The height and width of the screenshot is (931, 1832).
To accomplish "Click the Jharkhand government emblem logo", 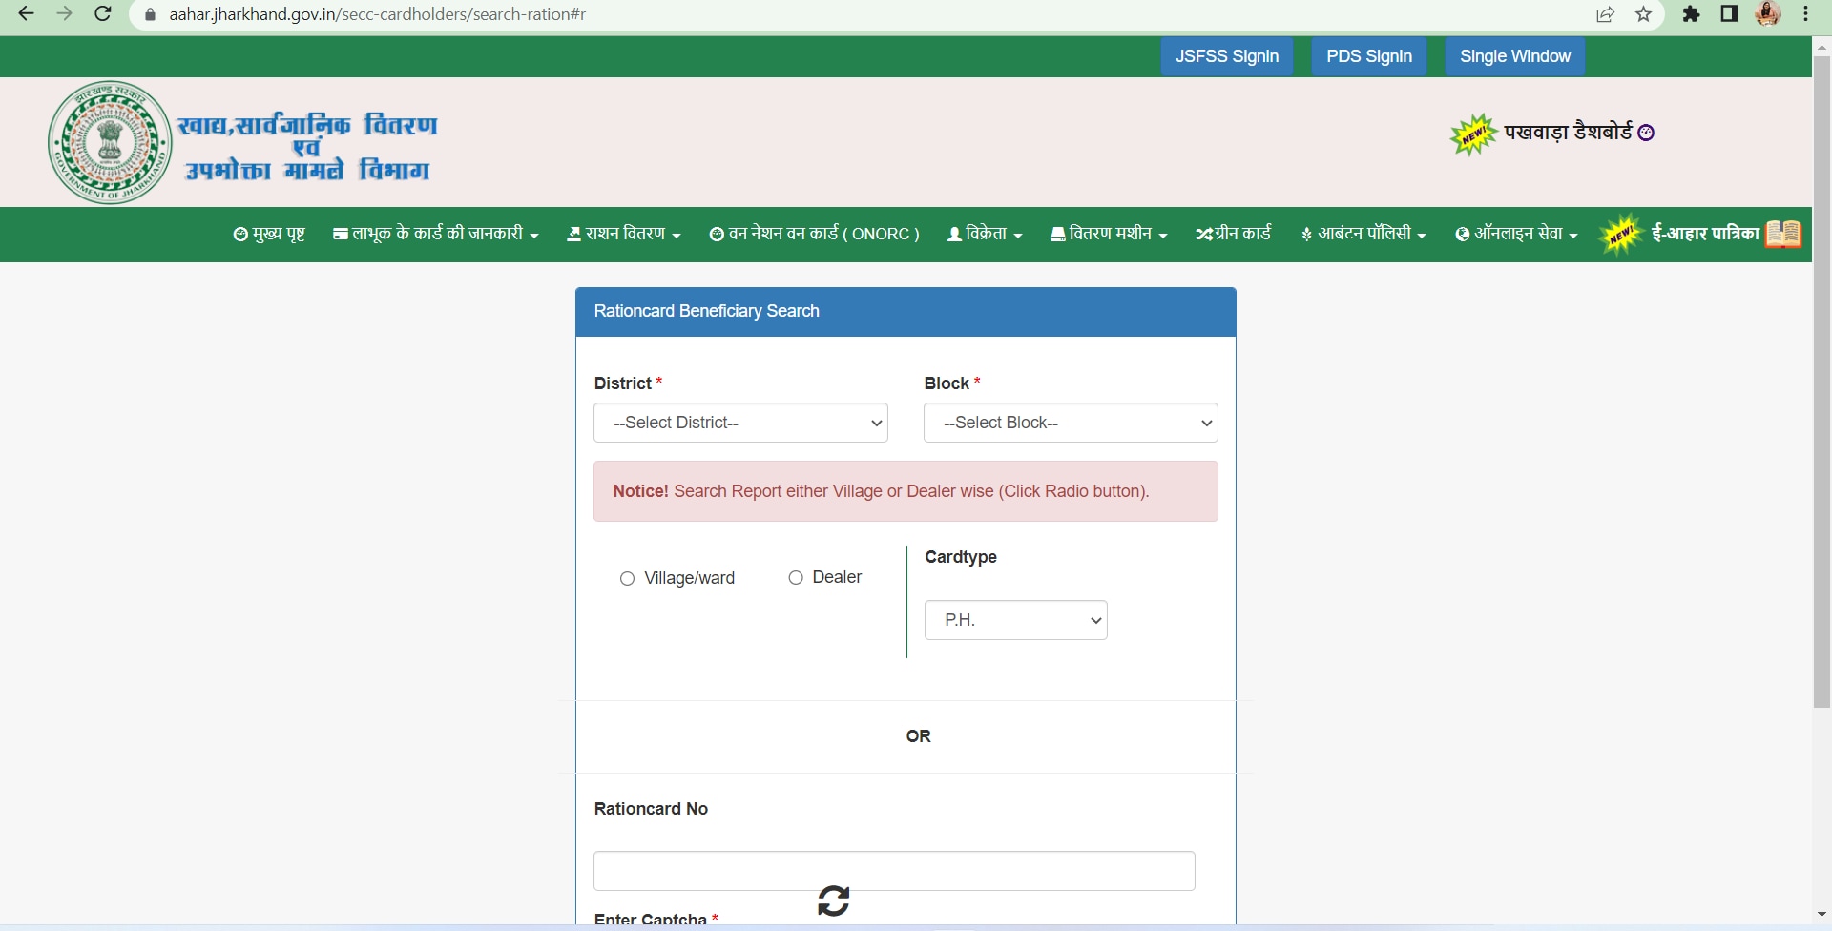I will point(110,143).
